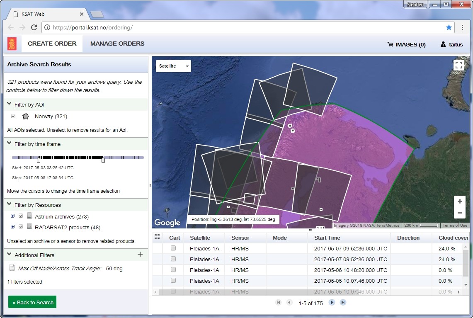
Task: Edit the 50 deg track angle value
Action: coord(114,268)
